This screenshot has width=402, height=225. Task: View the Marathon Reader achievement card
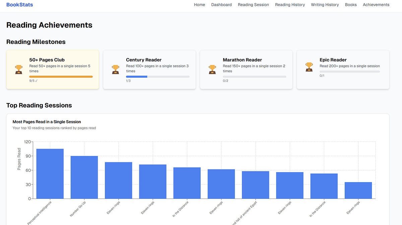pyautogui.click(x=246, y=69)
